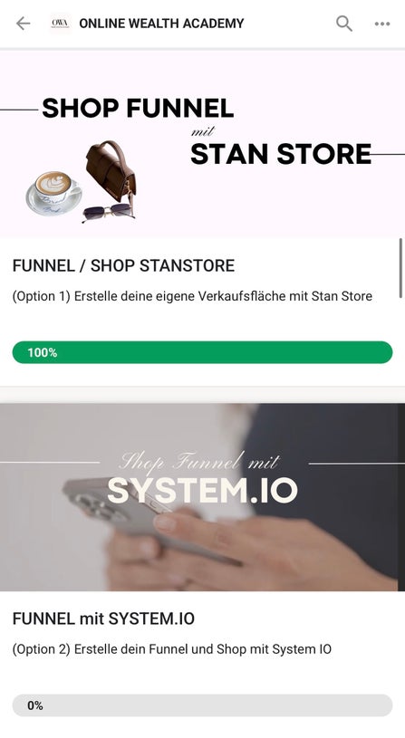This screenshot has width=405, height=738.
Task: Click the coffee cup picture in banner
Action: tap(53, 192)
